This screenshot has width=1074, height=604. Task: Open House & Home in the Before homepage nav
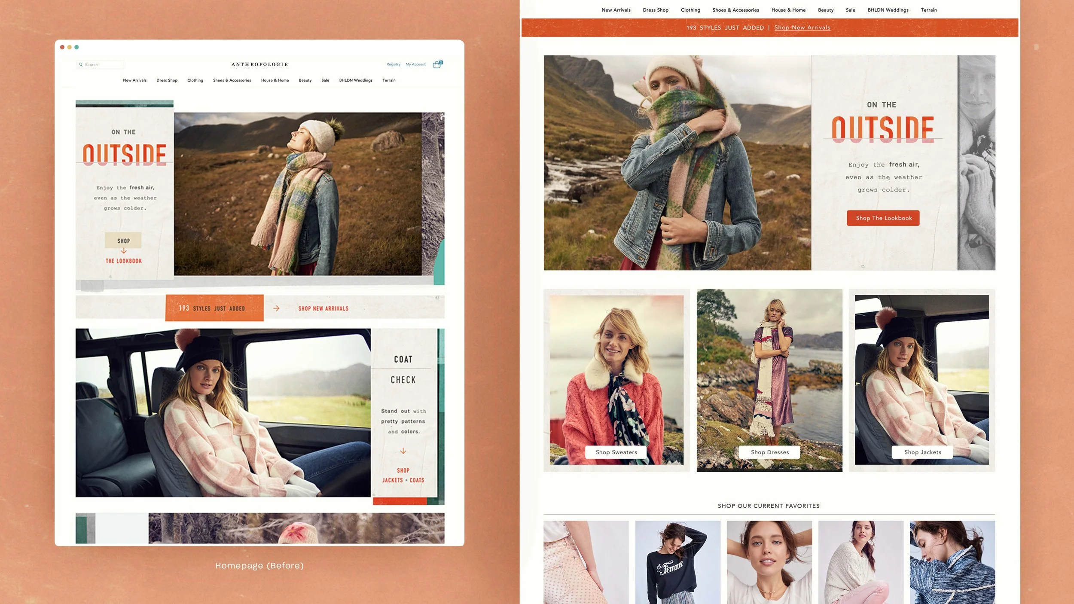(x=275, y=80)
